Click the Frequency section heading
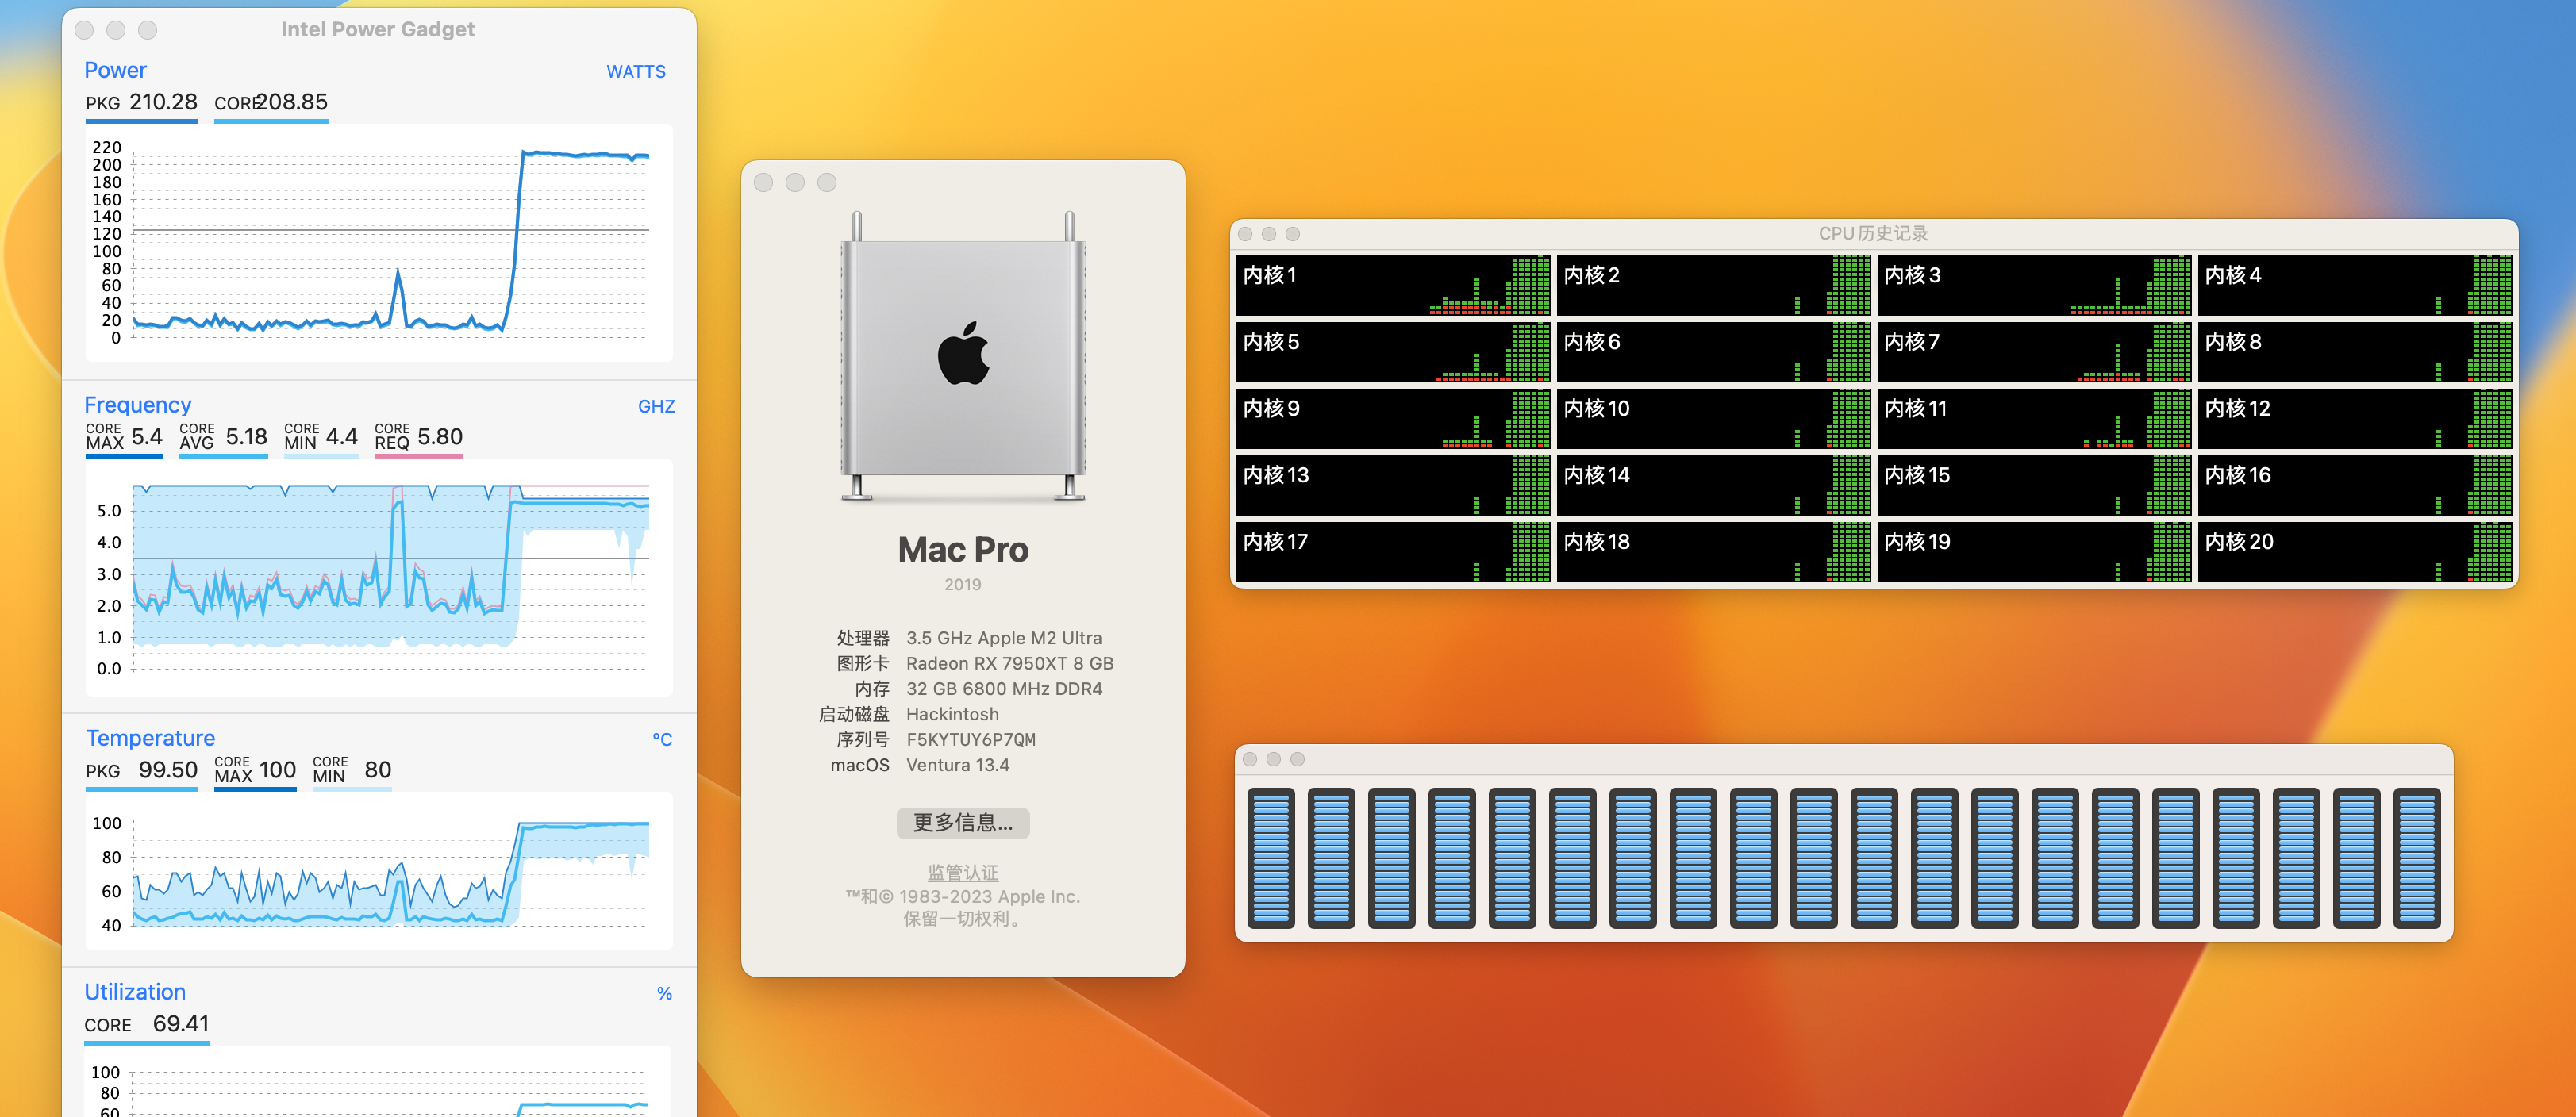This screenshot has width=2576, height=1117. coord(137,405)
